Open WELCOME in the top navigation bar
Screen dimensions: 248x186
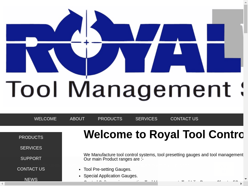(x=45, y=119)
